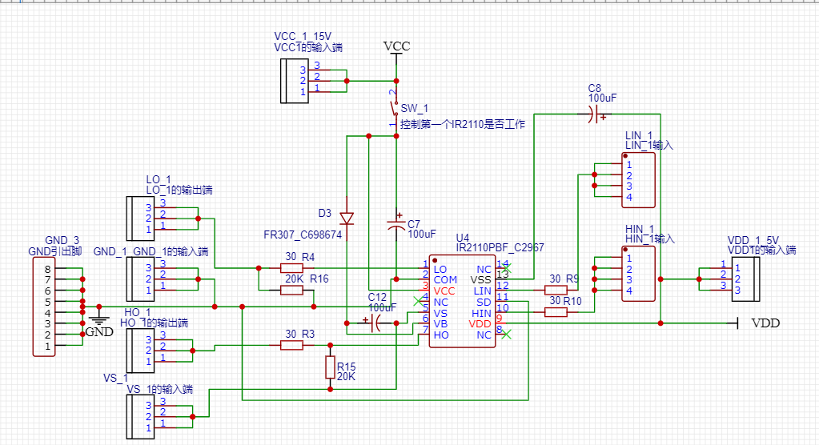The height and width of the screenshot is (445, 819).
Task: Select the SW_1 switch symbol
Action: click(393, 110)
